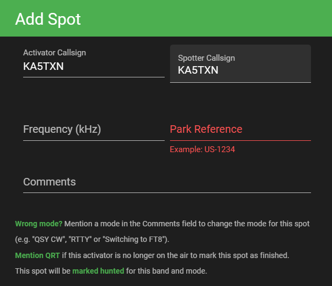Screen dimensions: 332x286
Task: Click the "Activator Callsign" label text
Action: (x=54, y=53)
